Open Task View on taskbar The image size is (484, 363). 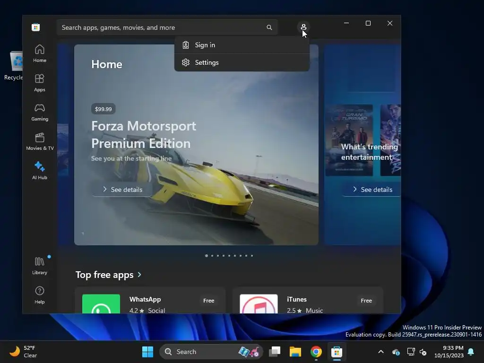point(275,352)
